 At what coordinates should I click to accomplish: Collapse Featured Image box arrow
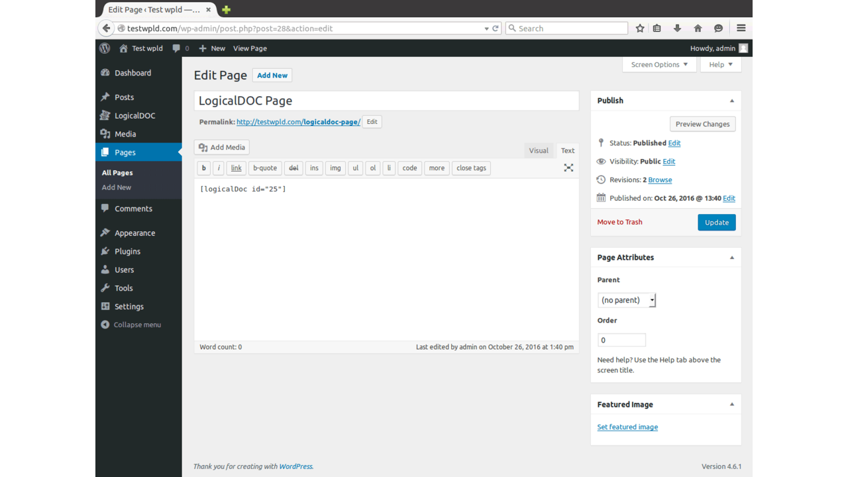(732, 405)
